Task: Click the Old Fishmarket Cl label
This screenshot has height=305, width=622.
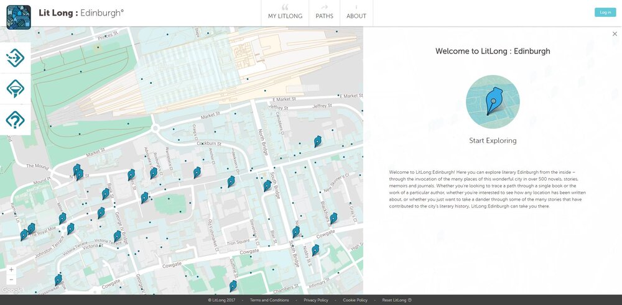Action: 213,235
